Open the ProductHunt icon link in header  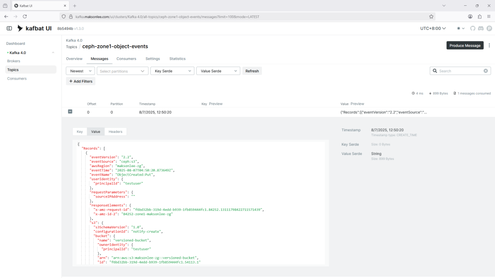(489, 28)
